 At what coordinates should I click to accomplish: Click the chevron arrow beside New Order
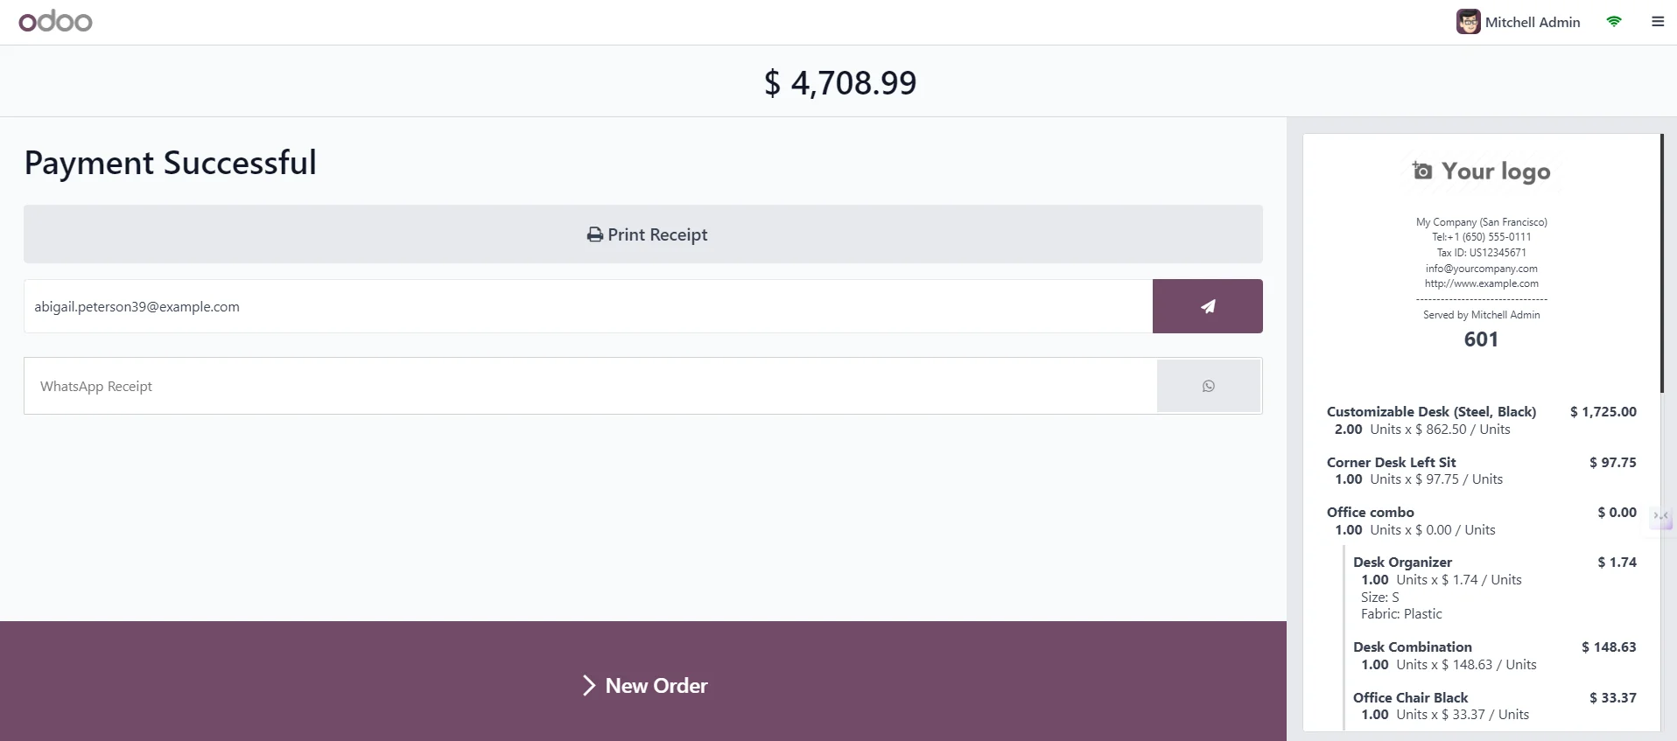[x=589, y=686]
